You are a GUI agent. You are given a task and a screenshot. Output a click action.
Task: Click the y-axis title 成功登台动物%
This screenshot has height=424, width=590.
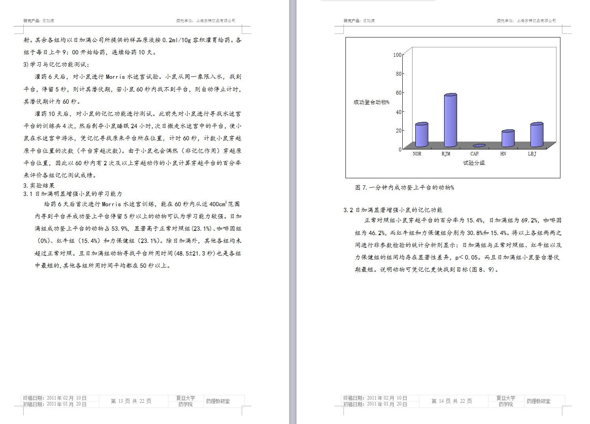(371, 102)
